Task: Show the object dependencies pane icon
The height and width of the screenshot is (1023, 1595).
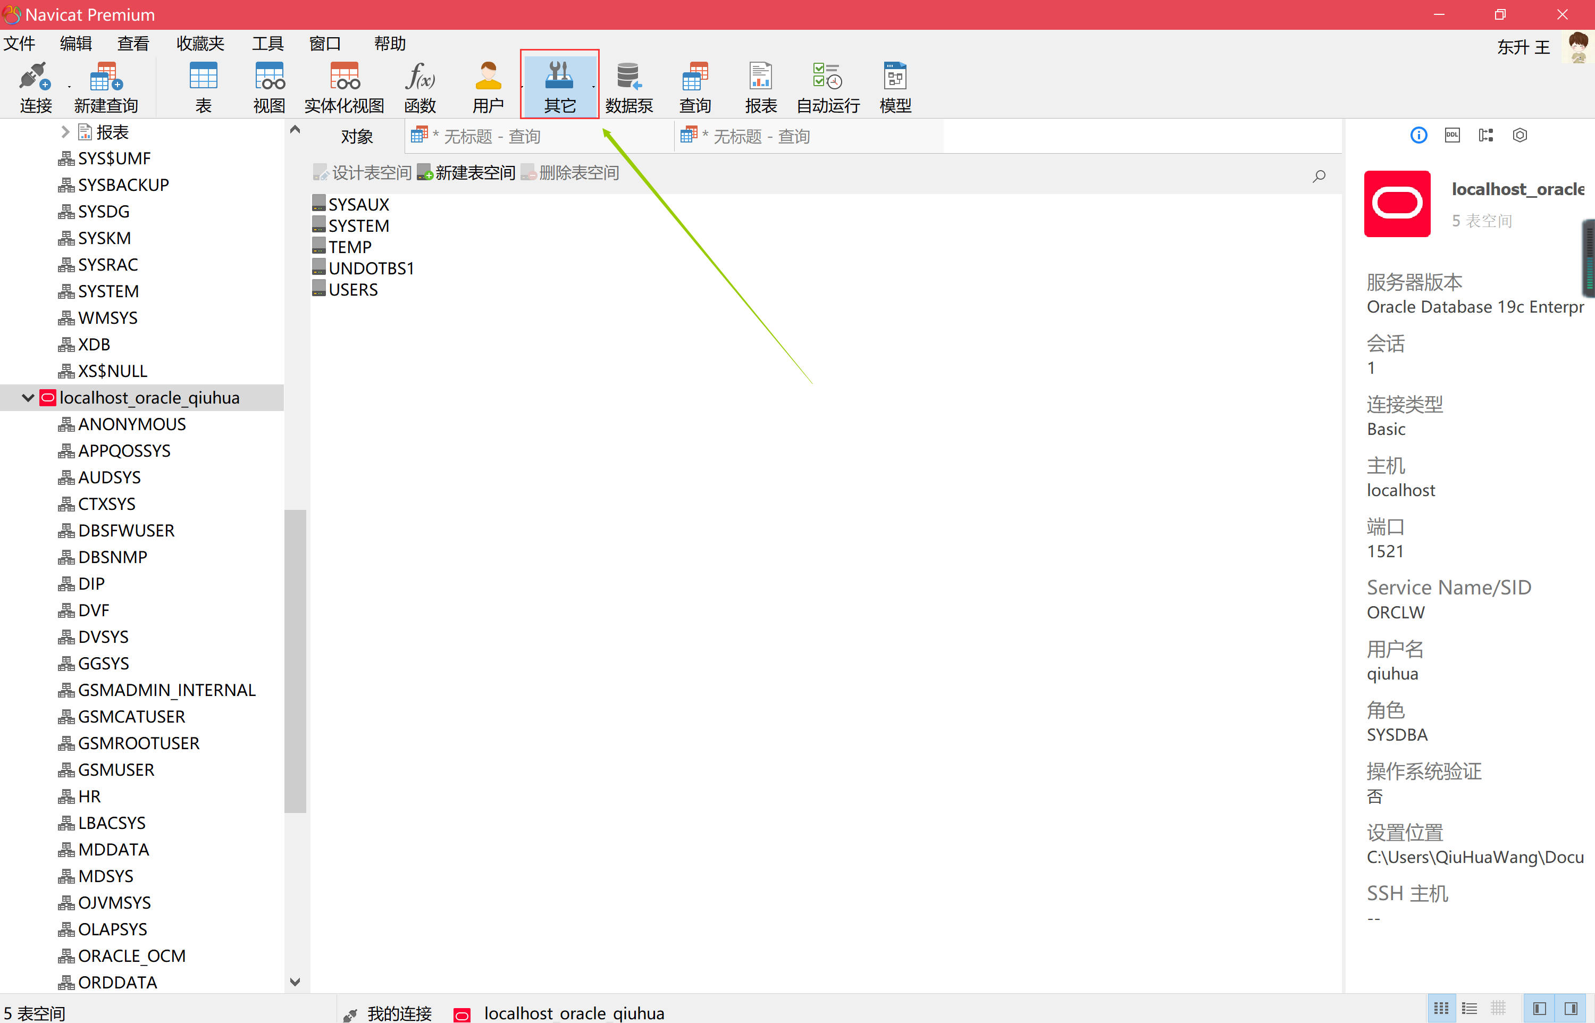Action: [x=1486, y=136]
